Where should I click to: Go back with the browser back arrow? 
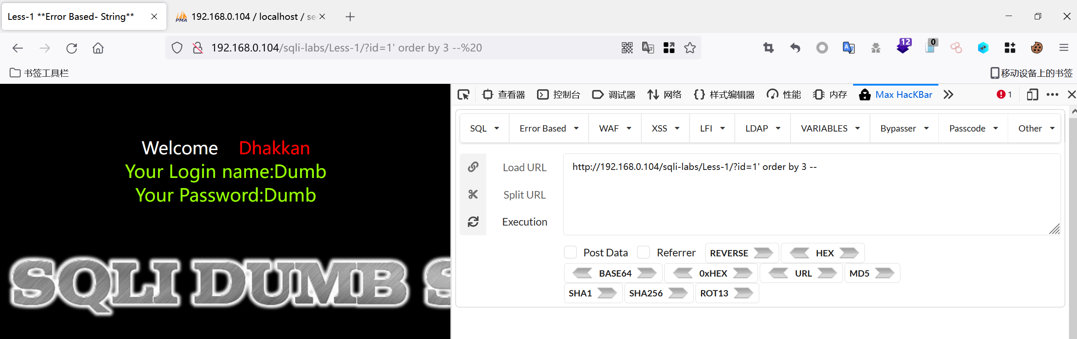(x=18, y=48)
